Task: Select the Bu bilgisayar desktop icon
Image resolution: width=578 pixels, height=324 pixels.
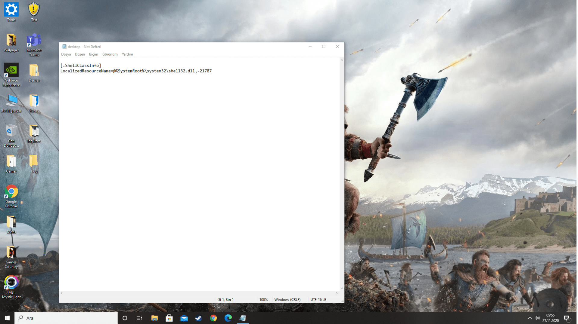Action: (11, 103)
